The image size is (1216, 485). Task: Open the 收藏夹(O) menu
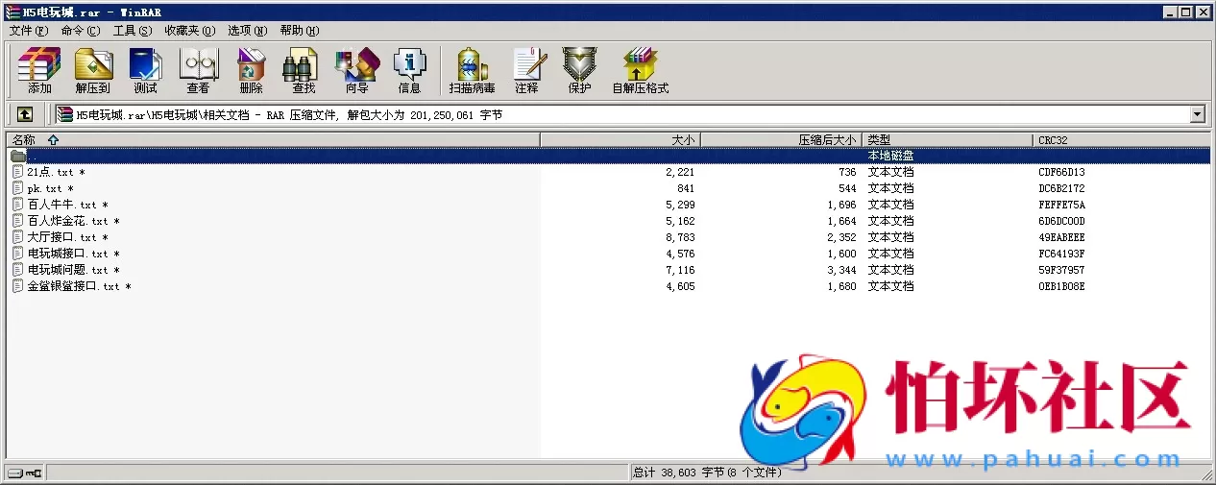[x=189, y=31]
